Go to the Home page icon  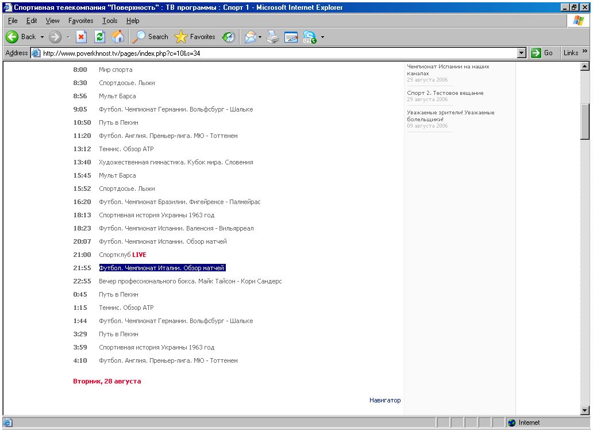coord(117,37)
